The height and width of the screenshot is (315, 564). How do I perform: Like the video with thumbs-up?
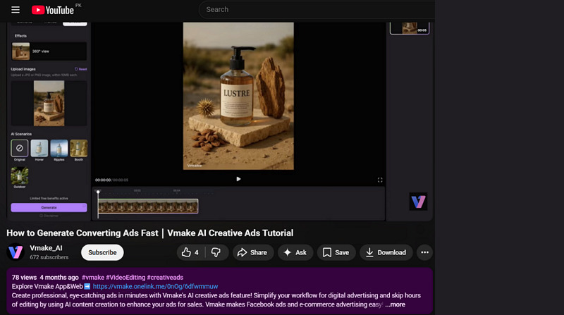pos(186,252)
